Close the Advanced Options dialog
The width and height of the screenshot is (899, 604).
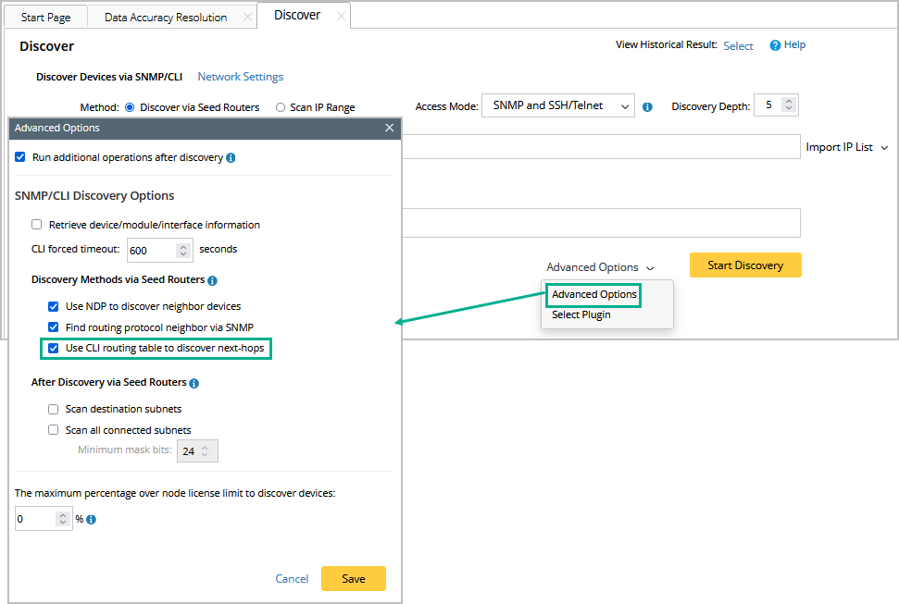pos(390,128)
